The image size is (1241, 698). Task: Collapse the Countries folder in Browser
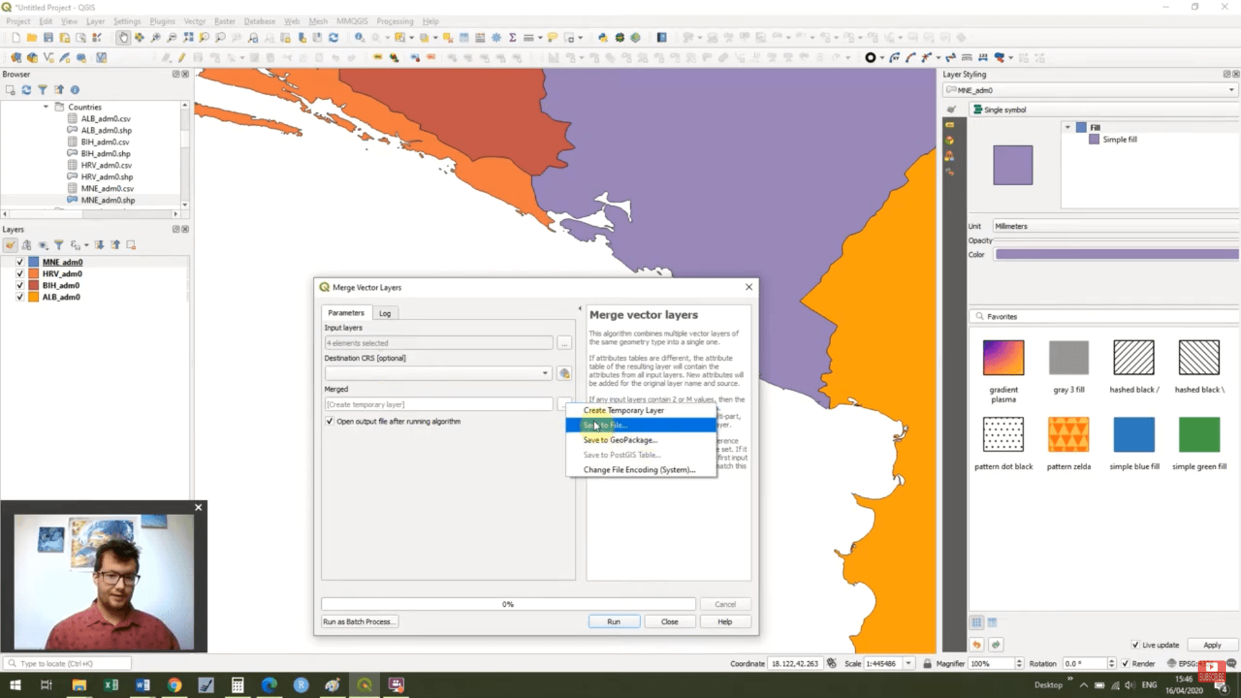point(46,107)
